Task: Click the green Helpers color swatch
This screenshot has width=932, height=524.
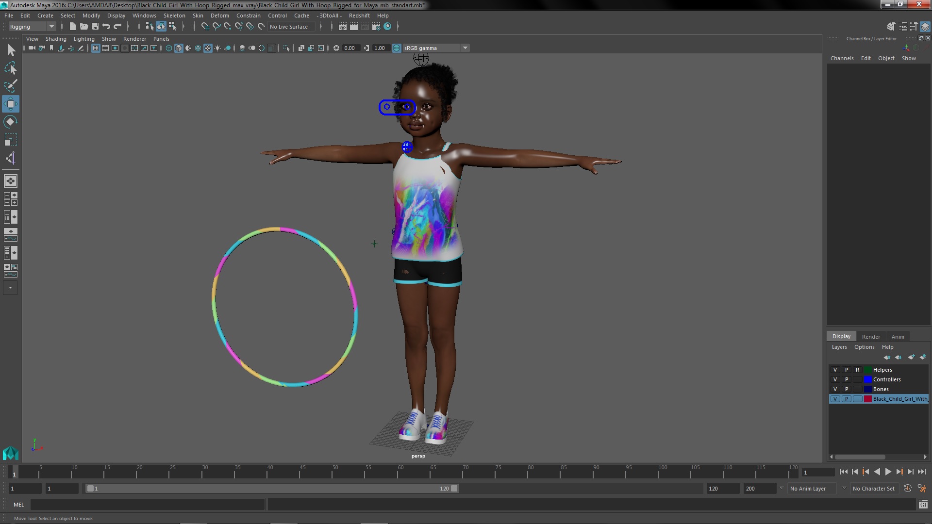Action: [868, 370]
